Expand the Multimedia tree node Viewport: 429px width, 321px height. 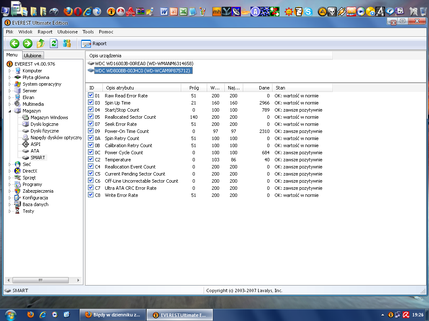tap(10, 104)
